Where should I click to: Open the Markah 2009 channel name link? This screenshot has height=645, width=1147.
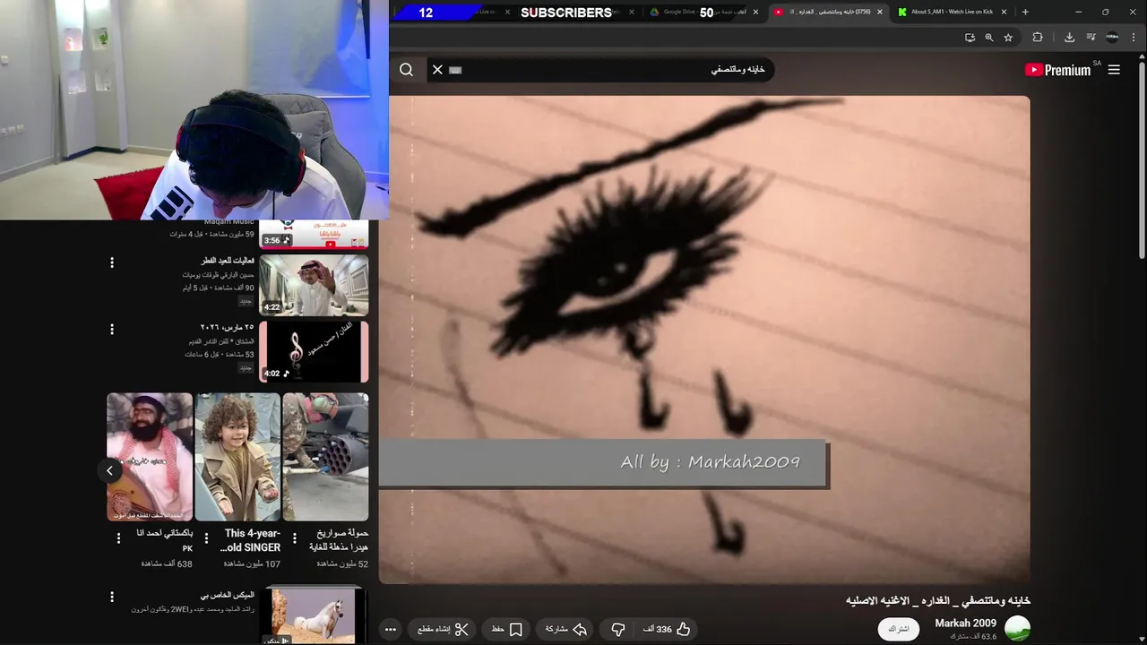point(965,623)
